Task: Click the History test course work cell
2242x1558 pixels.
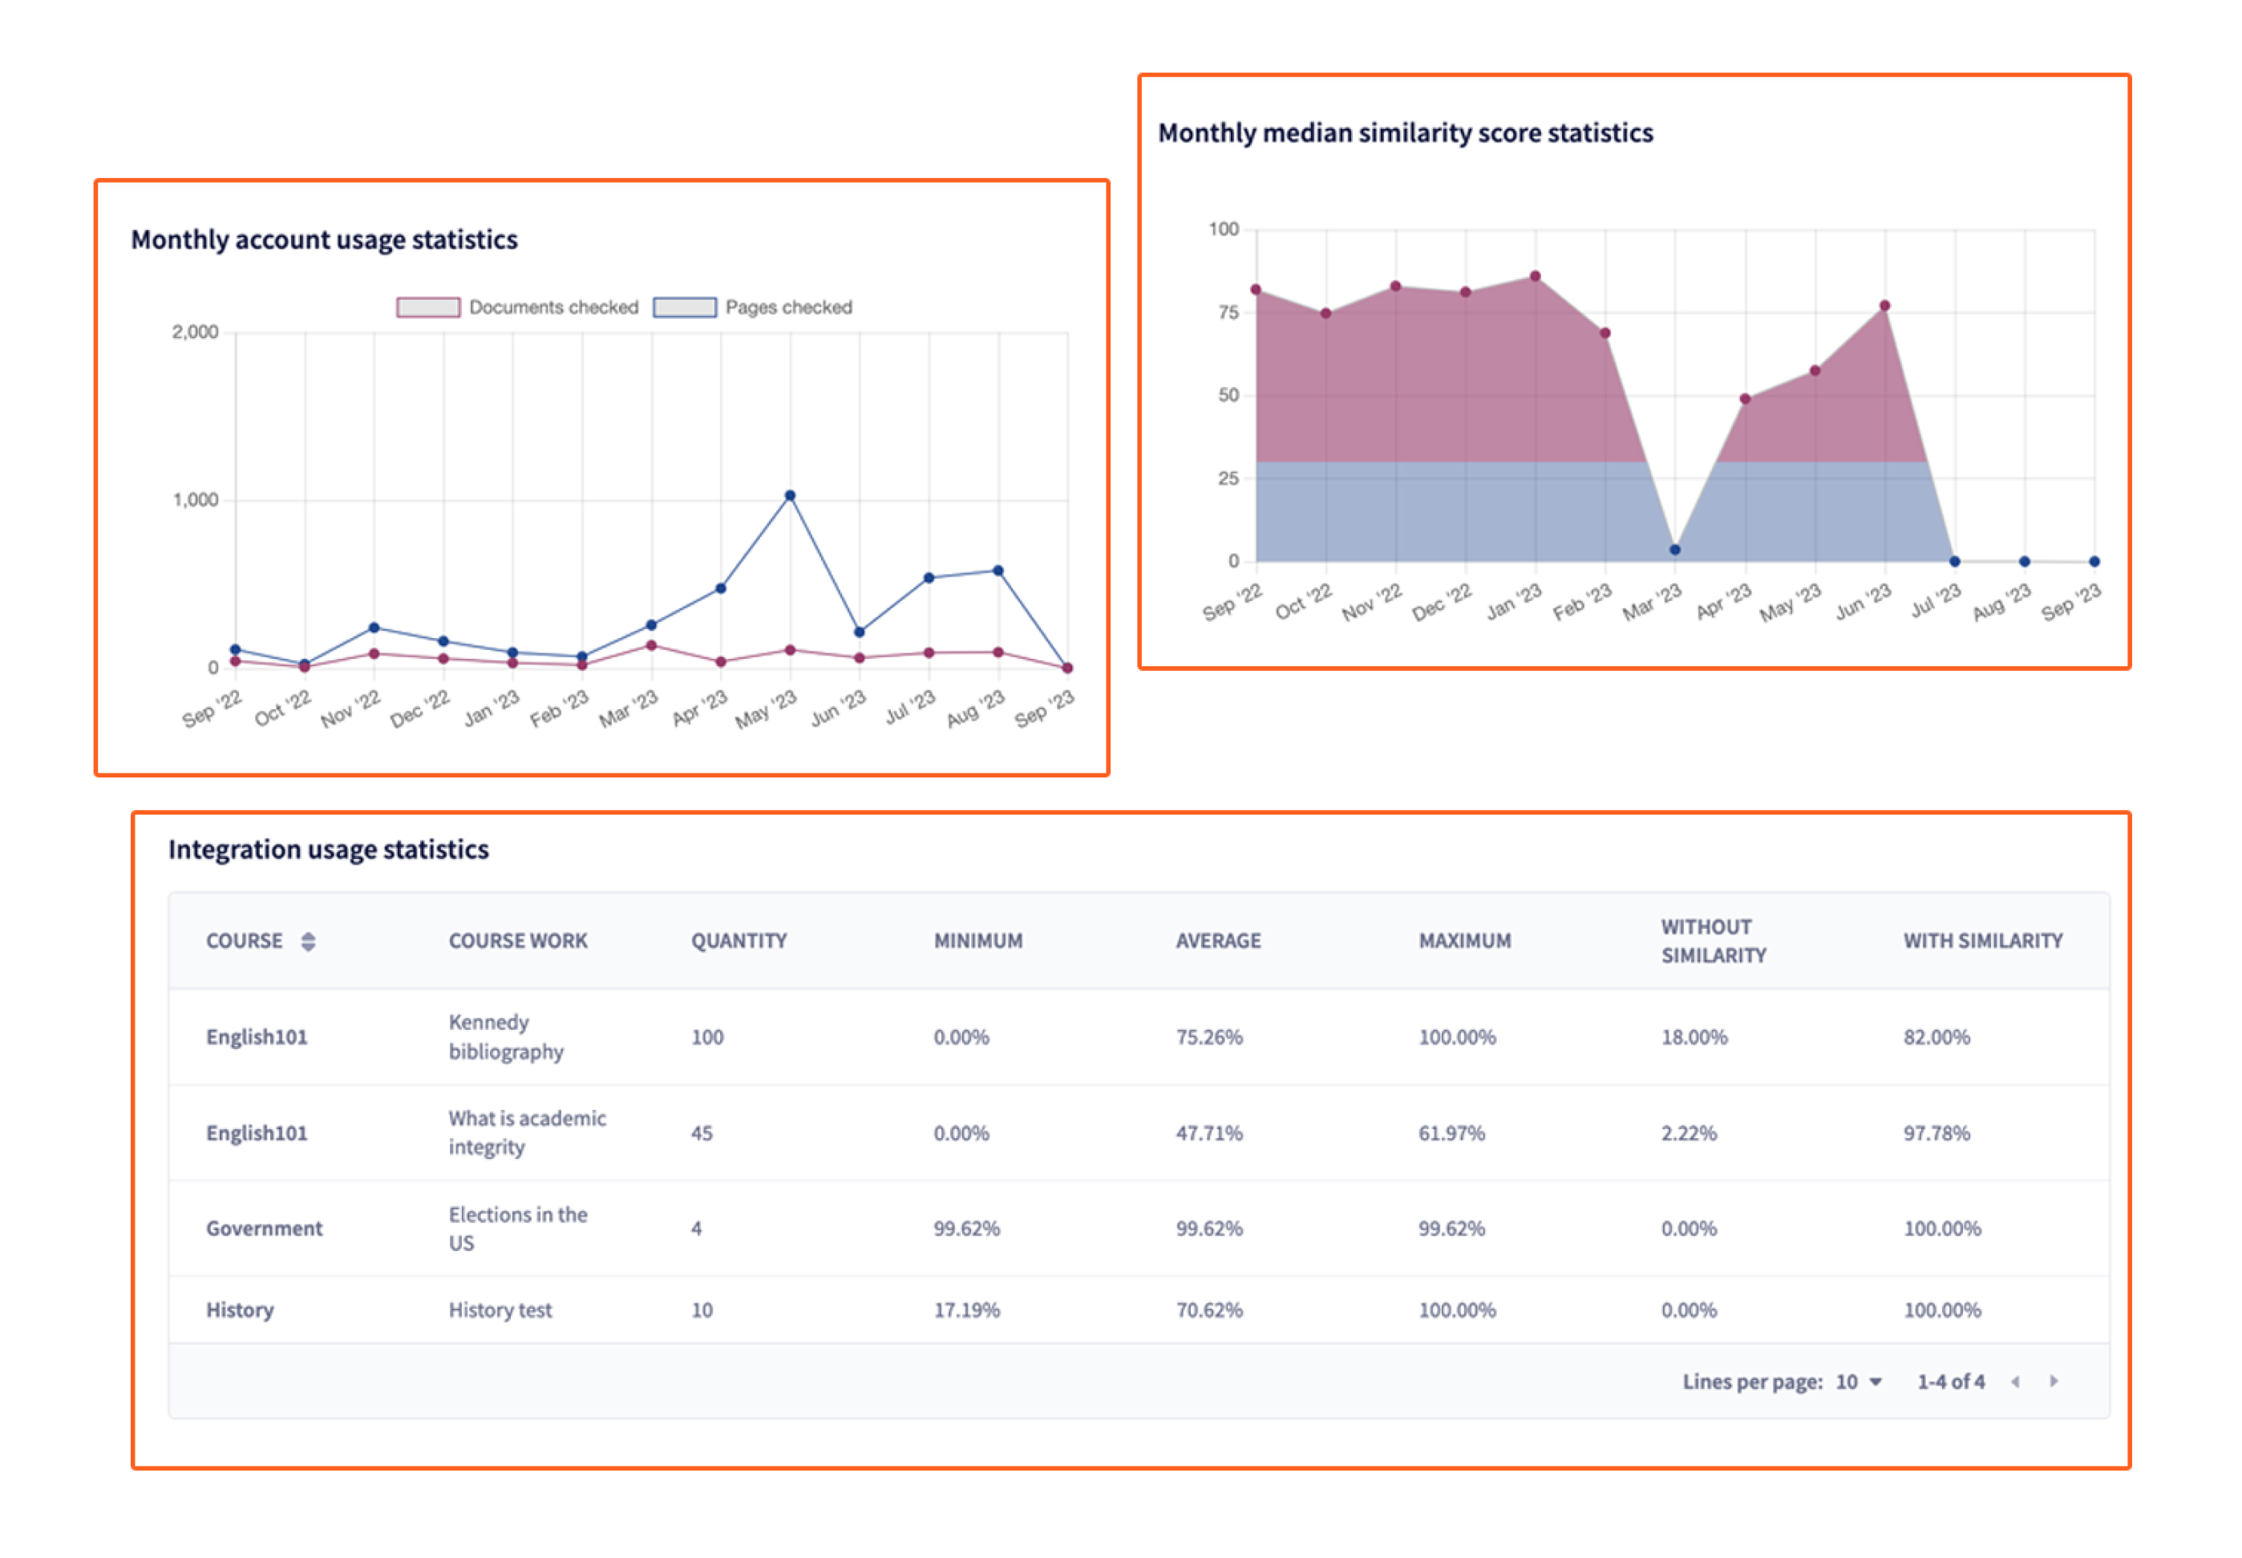Action: 500,1310
